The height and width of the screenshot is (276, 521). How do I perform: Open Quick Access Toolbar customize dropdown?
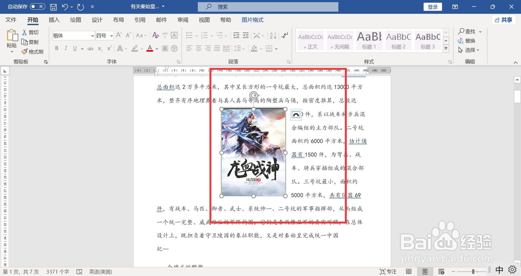point(92,7)
